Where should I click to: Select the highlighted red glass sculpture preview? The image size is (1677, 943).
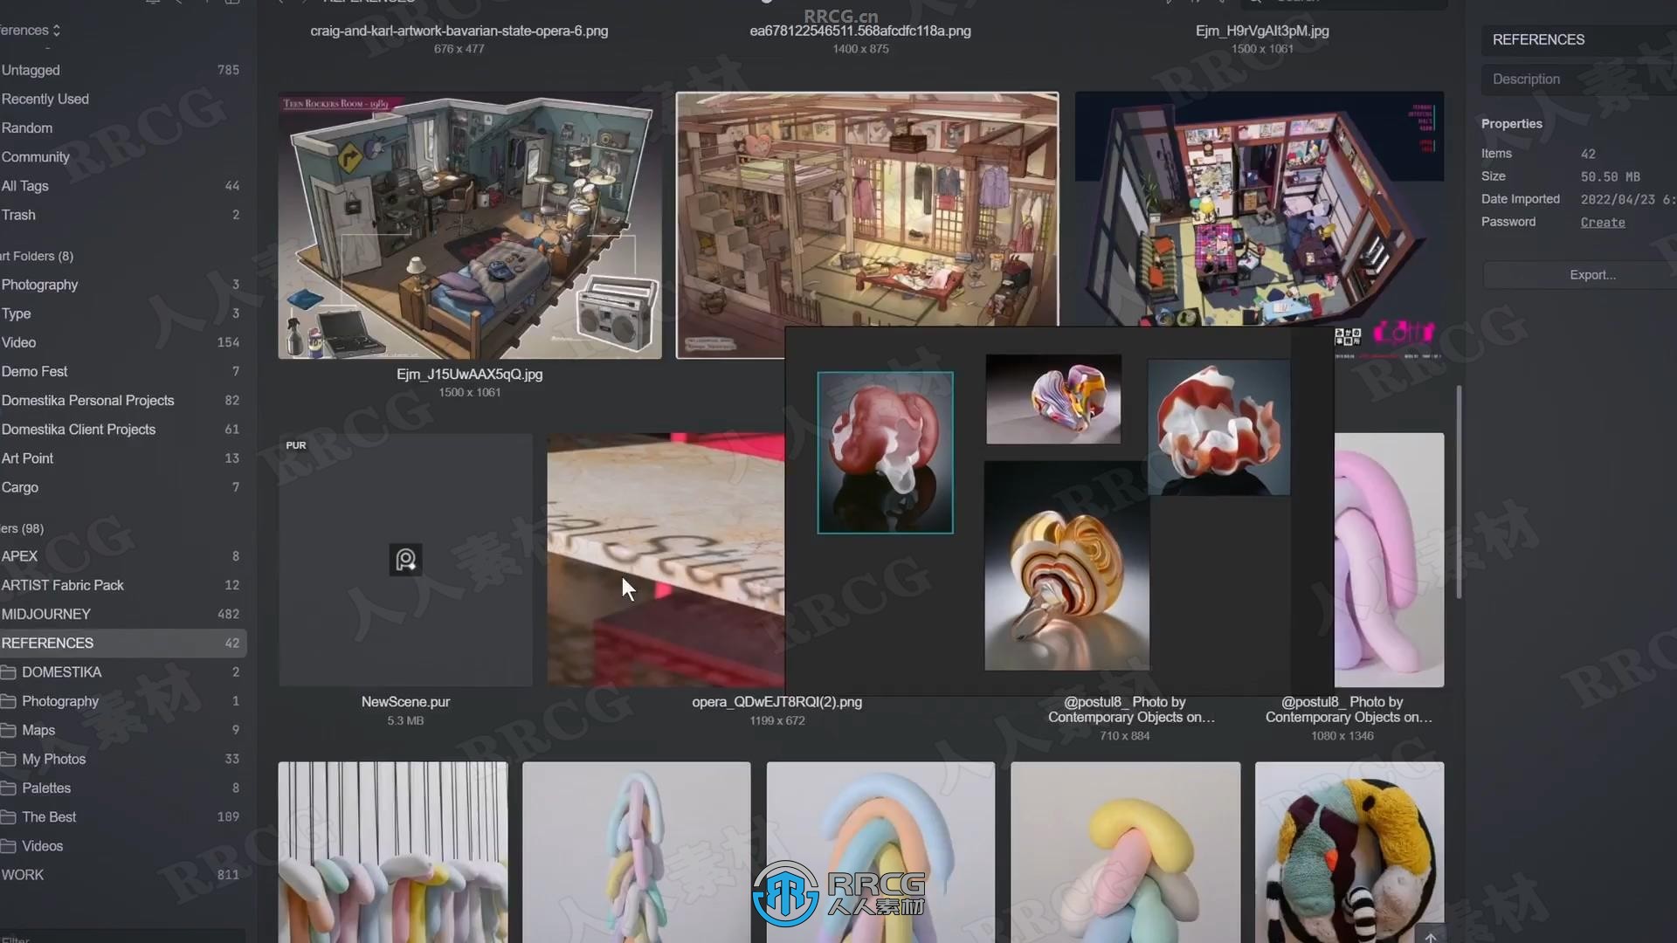tap(885, 452)
